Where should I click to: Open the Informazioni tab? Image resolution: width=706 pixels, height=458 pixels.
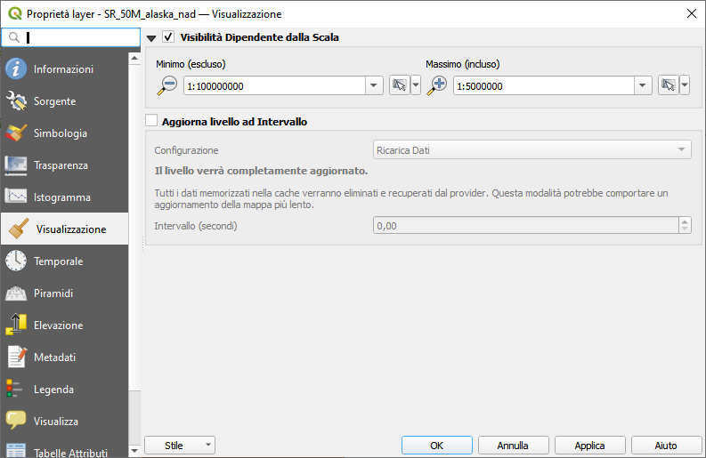pos(64,68)
